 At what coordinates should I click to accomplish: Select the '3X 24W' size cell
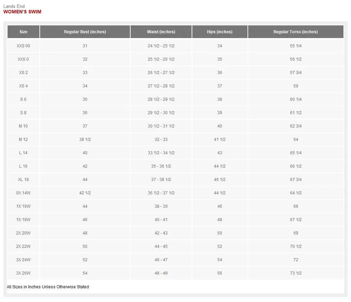(x=23, y=260)
